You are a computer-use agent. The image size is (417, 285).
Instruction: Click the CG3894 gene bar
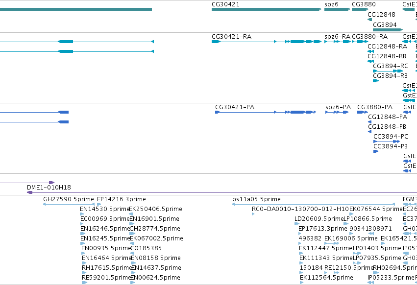[x=388, y=30]
